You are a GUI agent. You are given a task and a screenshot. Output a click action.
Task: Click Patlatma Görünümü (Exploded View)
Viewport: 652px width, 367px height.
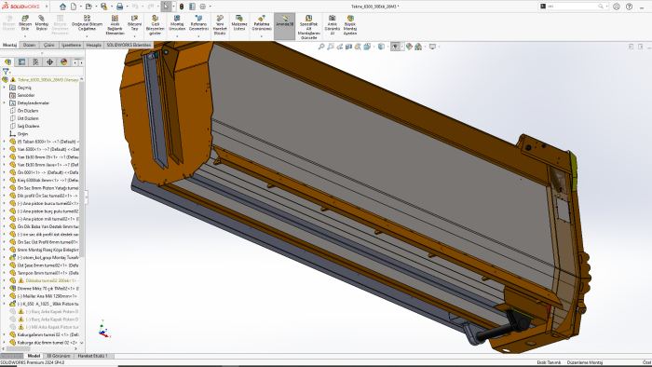[x=262, y=23]
